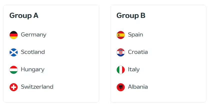Viewport: 210px width, 106px height.
Task: Click the Germany flag icon
Action: [x=13, y=35]
